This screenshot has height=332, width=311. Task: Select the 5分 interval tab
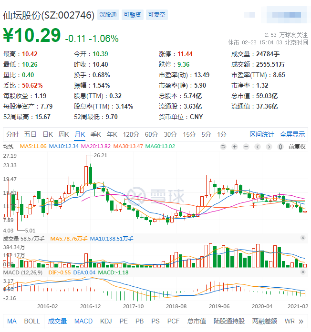(206, 134)
